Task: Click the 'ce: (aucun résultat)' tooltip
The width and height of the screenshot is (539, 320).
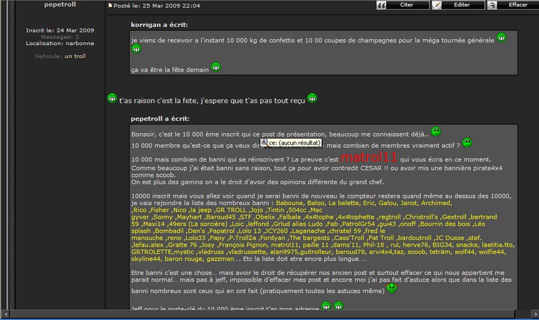Action: click(291, 143)
